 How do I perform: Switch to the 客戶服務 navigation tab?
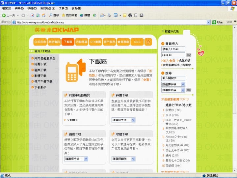coord(110,42)
